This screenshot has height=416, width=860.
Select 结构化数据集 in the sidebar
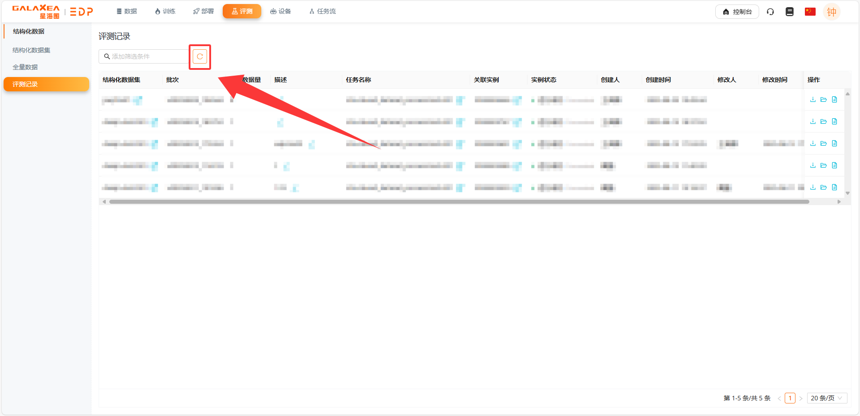tap(31, 50)
